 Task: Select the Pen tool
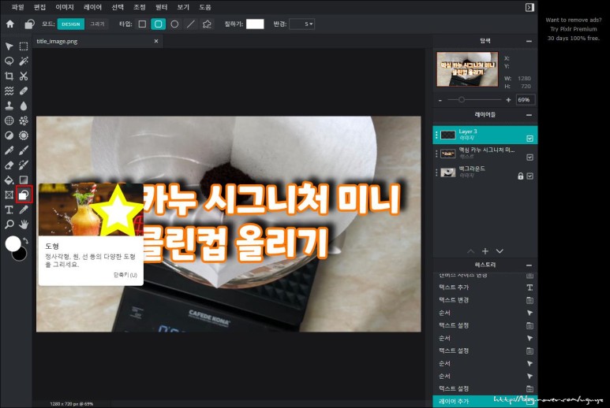[x=9, y=150]
